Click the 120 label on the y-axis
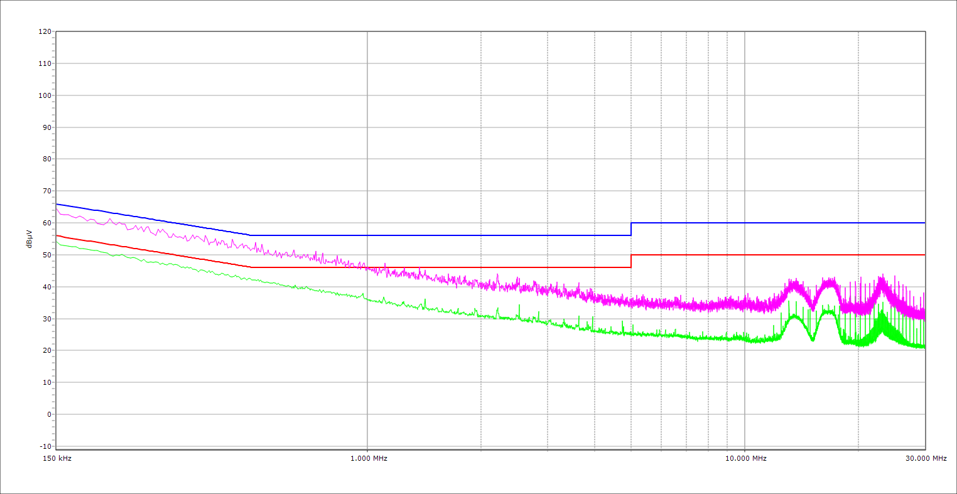 [x=45, y=31]
